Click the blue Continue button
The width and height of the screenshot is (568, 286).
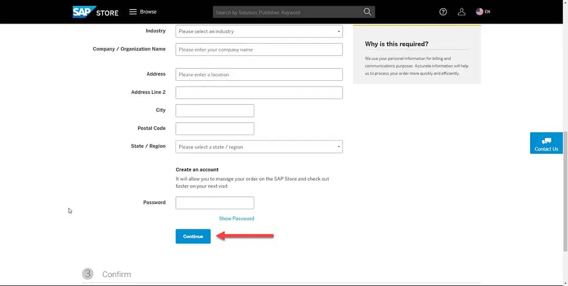[193, 237]
